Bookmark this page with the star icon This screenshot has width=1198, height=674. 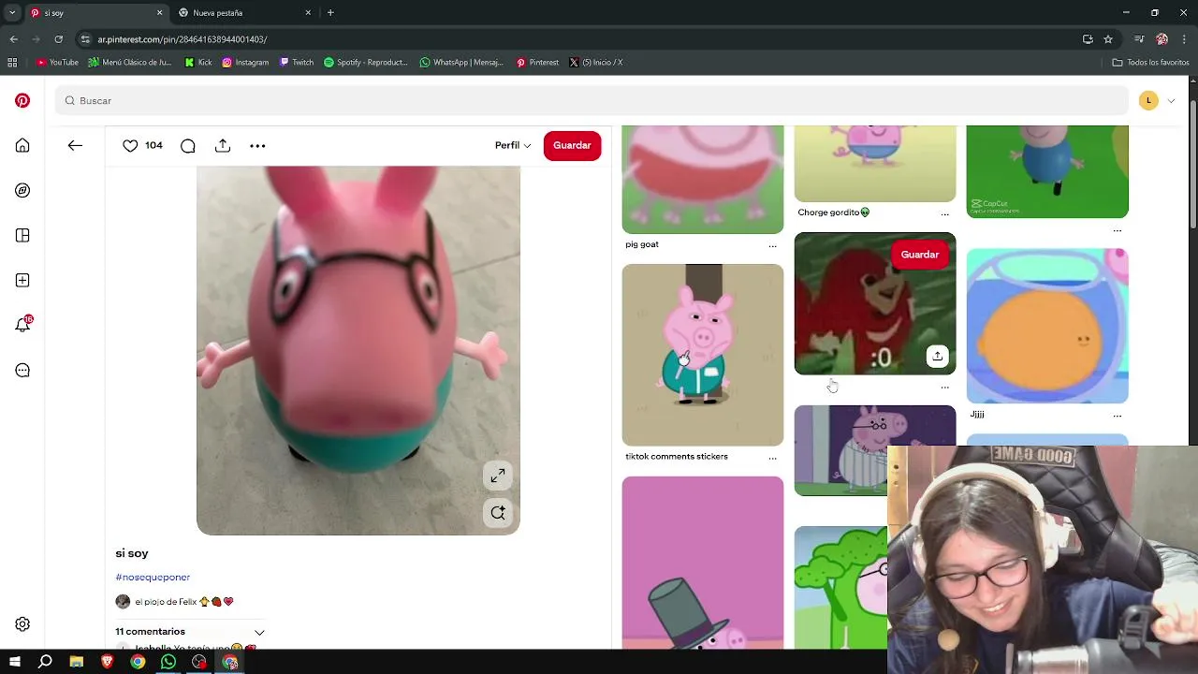[1108, 39]
